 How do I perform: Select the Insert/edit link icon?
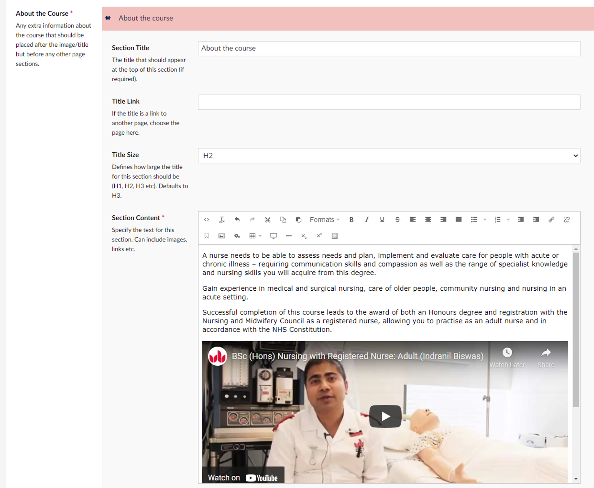tap(552, 220)
